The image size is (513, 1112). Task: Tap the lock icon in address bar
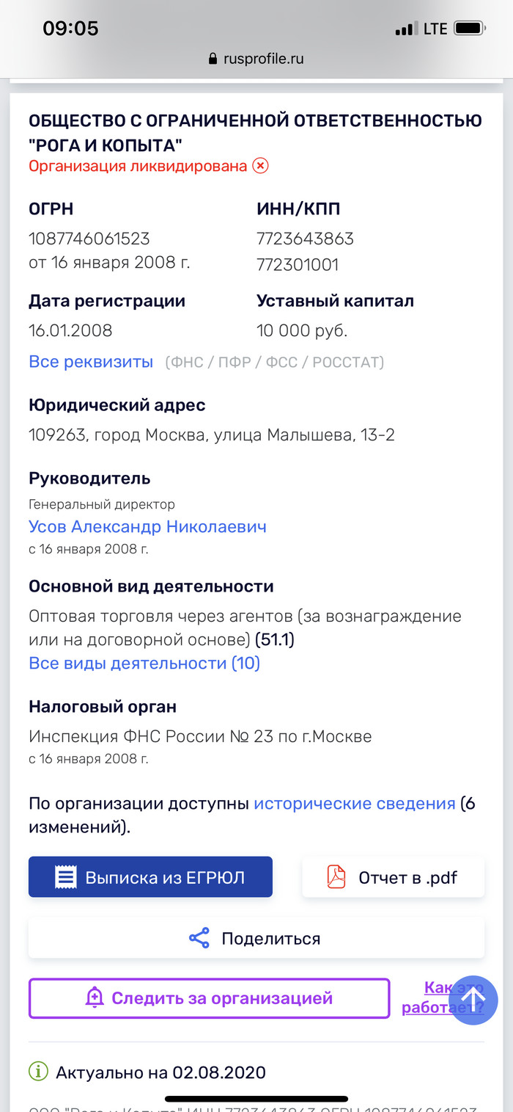pyautogui.click(x=214, y=59)
